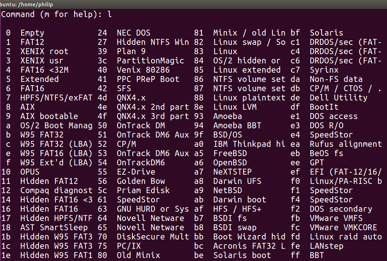Screen dimensions: 387x261
Task: Select 'Linux swap / So' entry
Action: pyautogui.click(x=249, y=42)
